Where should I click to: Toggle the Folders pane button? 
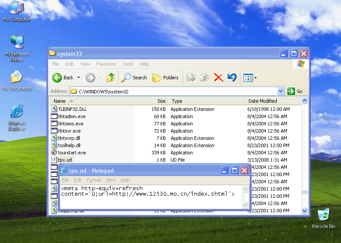click(165, 78)
